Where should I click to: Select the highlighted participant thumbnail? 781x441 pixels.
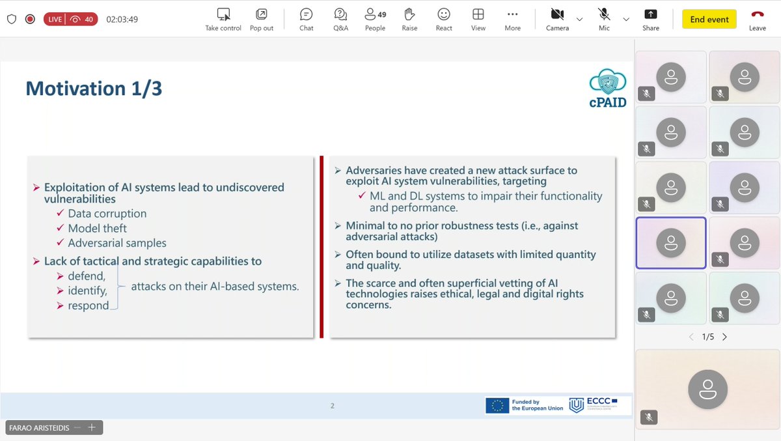click(670, 242)
